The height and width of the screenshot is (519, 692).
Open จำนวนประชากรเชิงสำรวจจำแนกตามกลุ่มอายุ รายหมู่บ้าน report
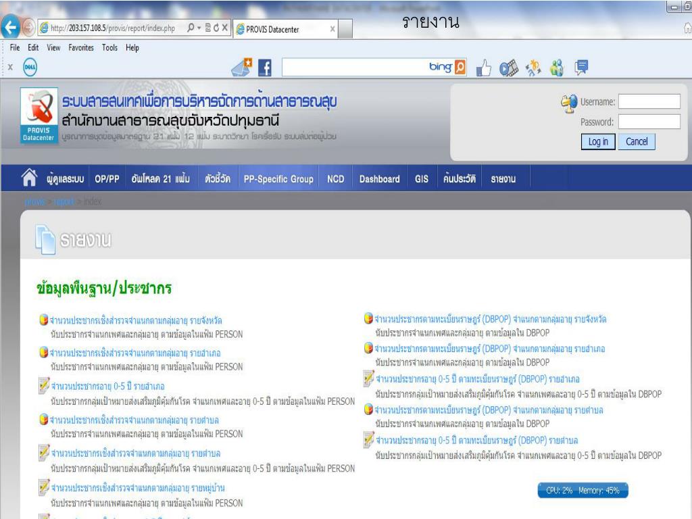[x=138, y=488]
